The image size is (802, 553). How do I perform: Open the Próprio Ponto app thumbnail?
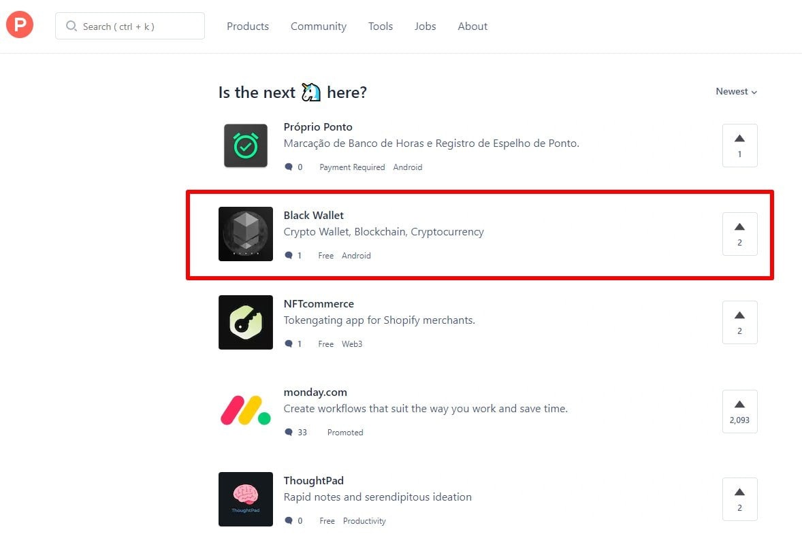(x=246, y=146)
